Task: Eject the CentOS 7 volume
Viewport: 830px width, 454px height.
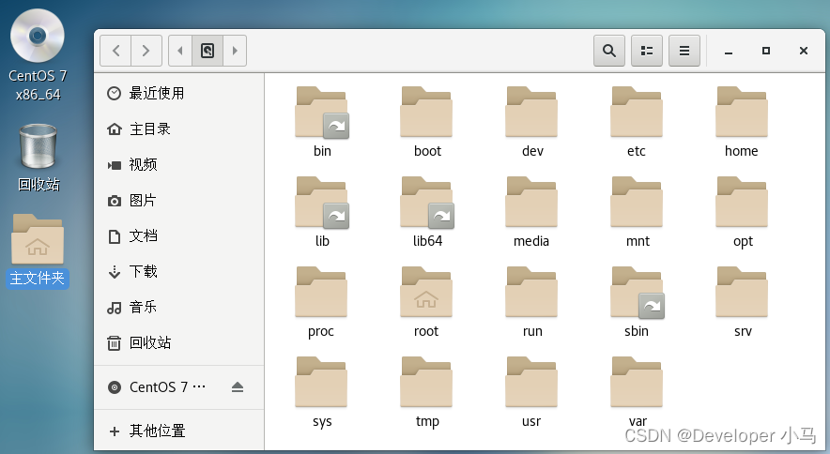Action: tap(238, 387)
